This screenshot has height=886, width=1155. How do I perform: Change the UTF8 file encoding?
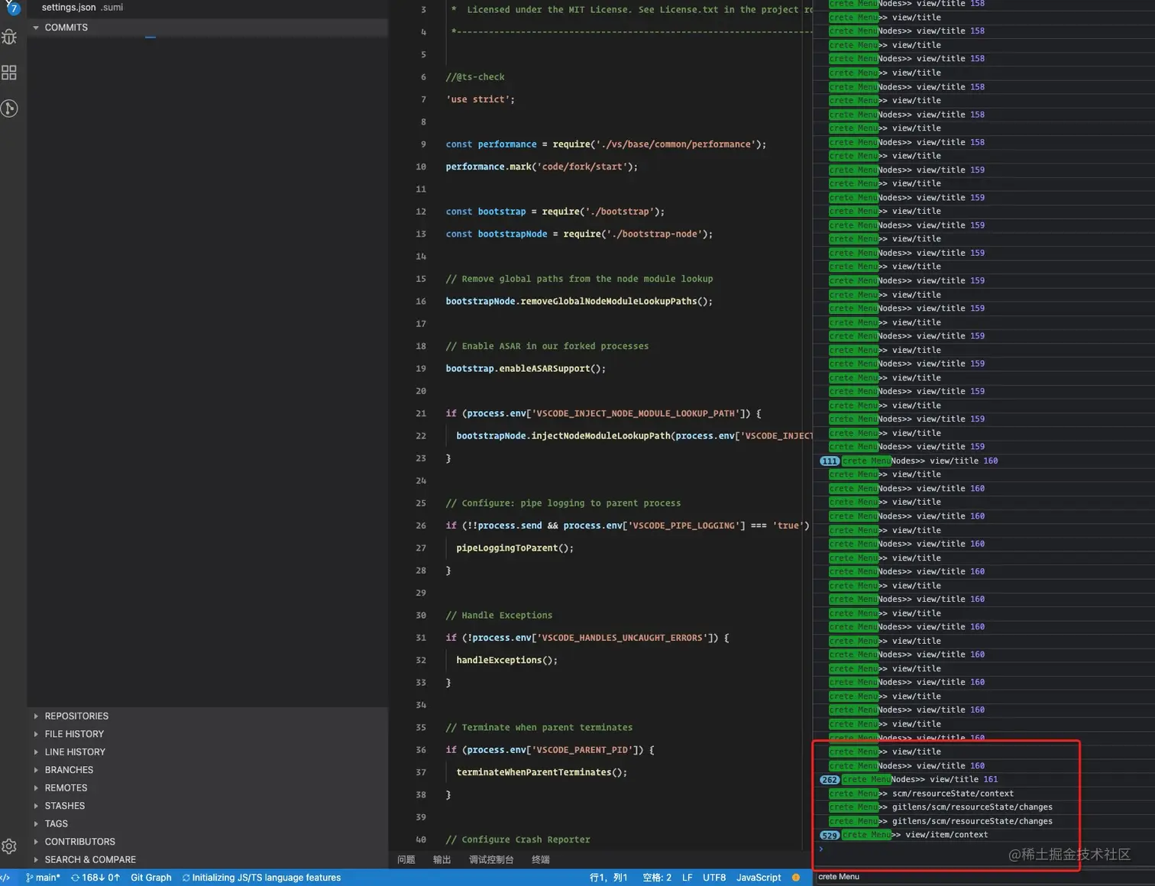(714, 878)
